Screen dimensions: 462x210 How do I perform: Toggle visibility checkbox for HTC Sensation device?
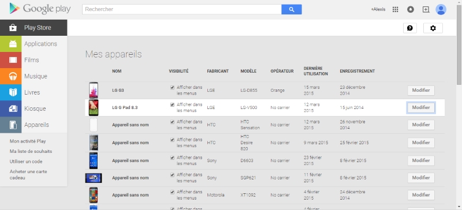click(172, 122)
